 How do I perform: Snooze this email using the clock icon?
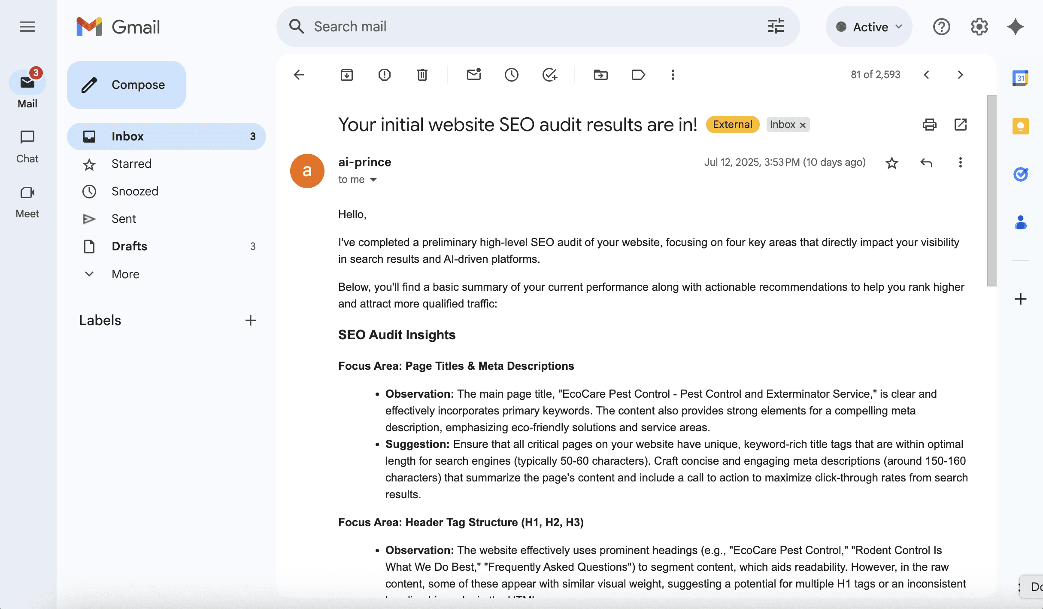click(x=511, y=75)
